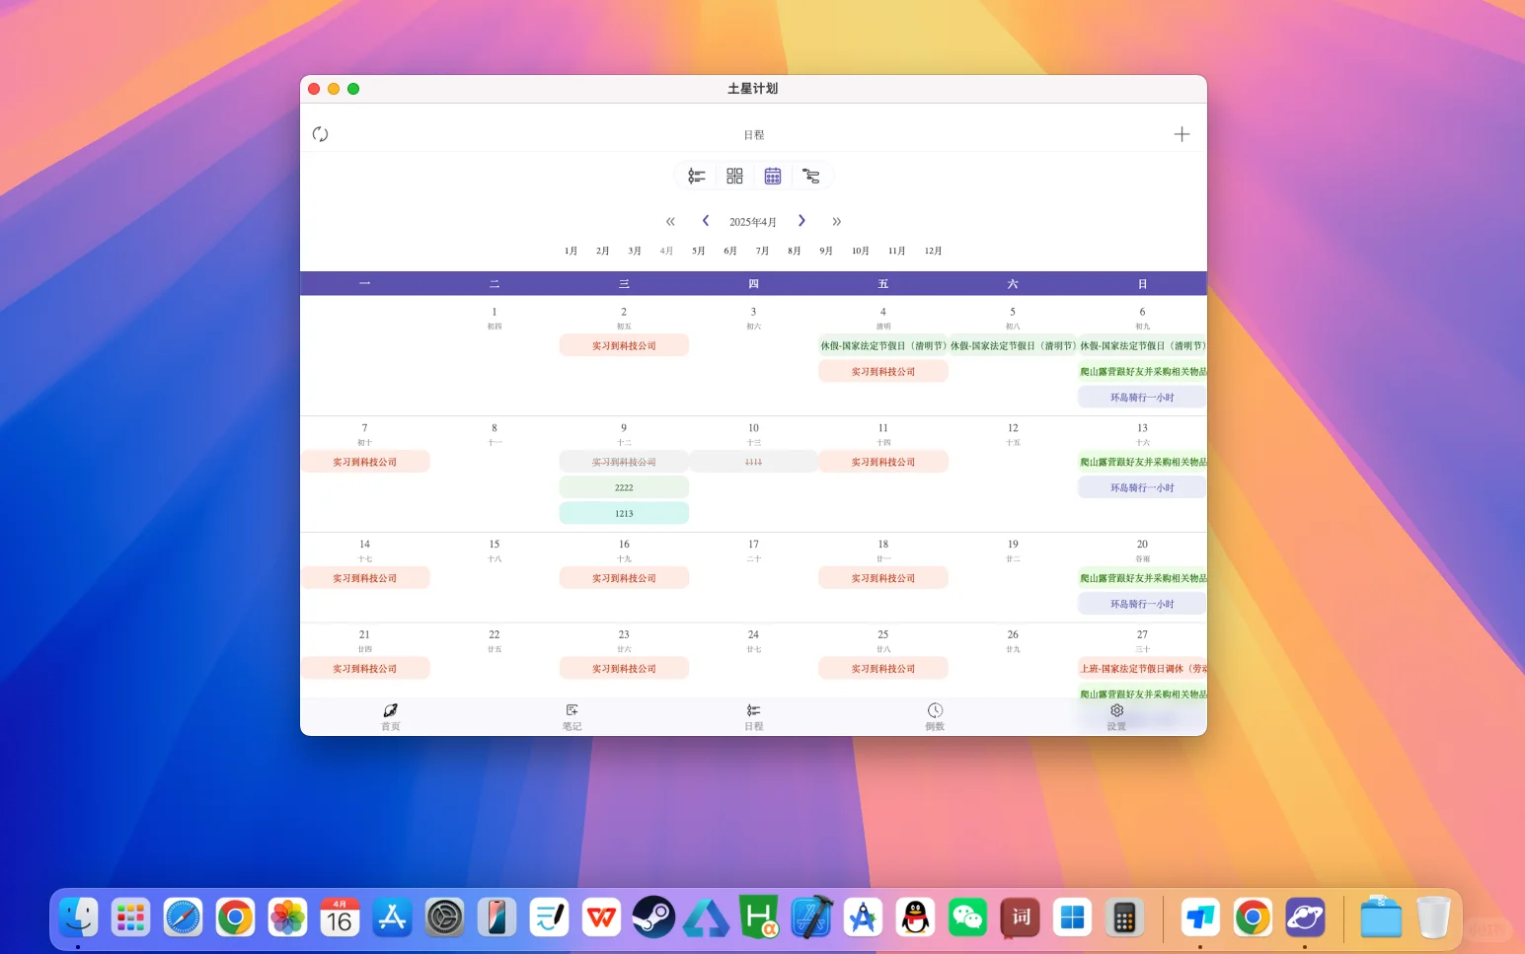The height and width of the screenshot is (954, 1525).
Task: Switch to the timeline list view
Action: [x=696, y=176]
